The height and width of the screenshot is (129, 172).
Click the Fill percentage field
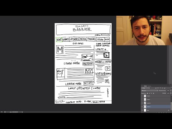(x=168, y=93)
